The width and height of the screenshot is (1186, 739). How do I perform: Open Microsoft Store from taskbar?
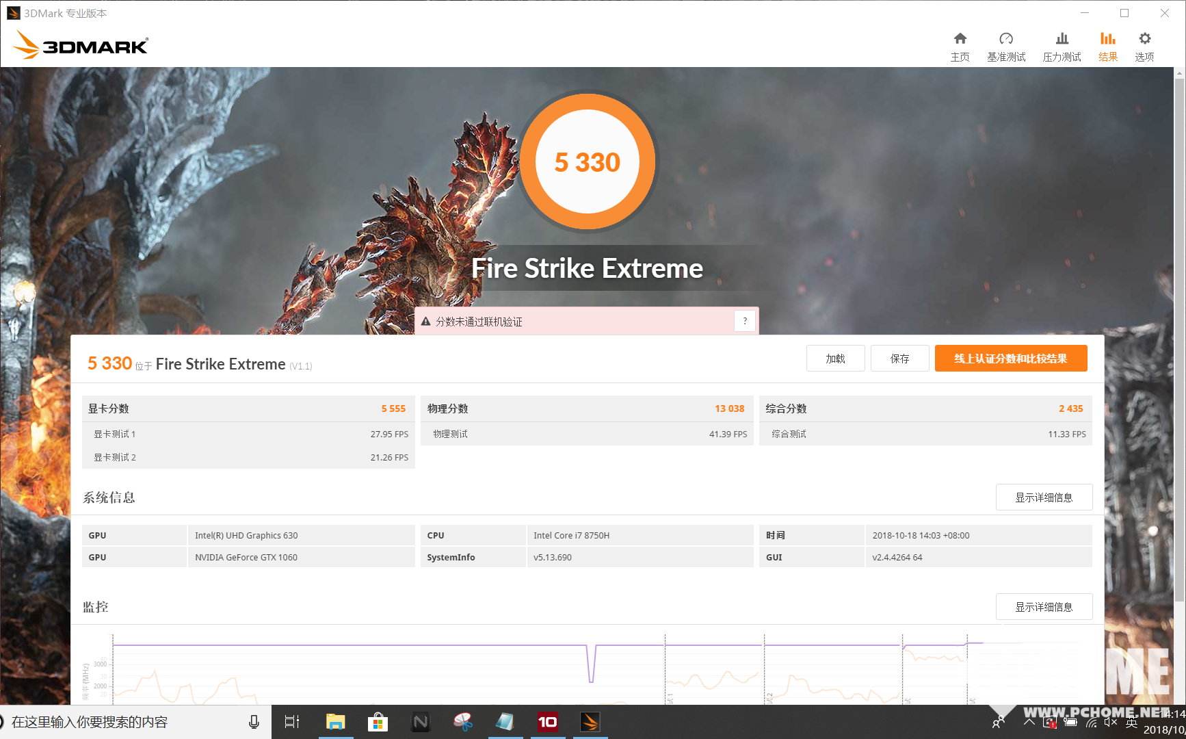378,722
